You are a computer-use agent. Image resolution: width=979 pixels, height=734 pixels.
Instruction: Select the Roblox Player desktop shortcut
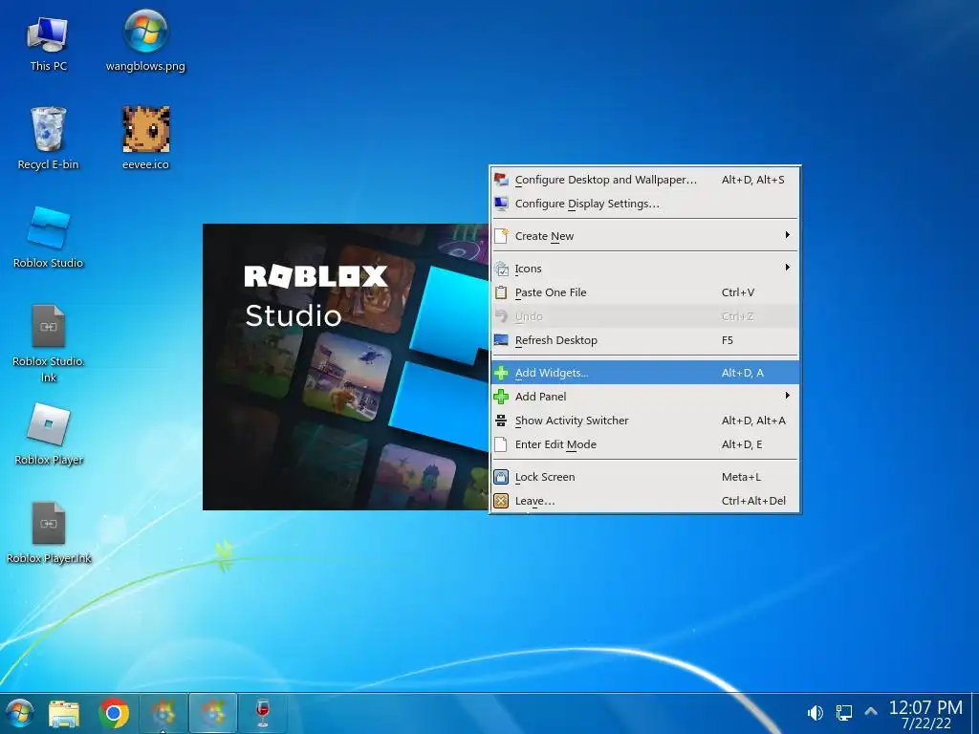[x=49, y=435]
